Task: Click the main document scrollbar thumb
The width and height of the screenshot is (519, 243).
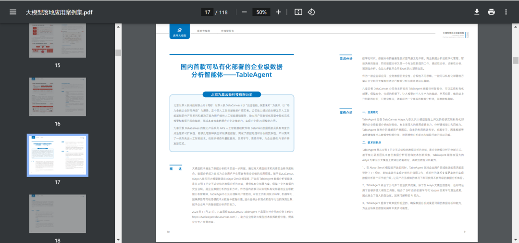Action: tap(516, 60)
